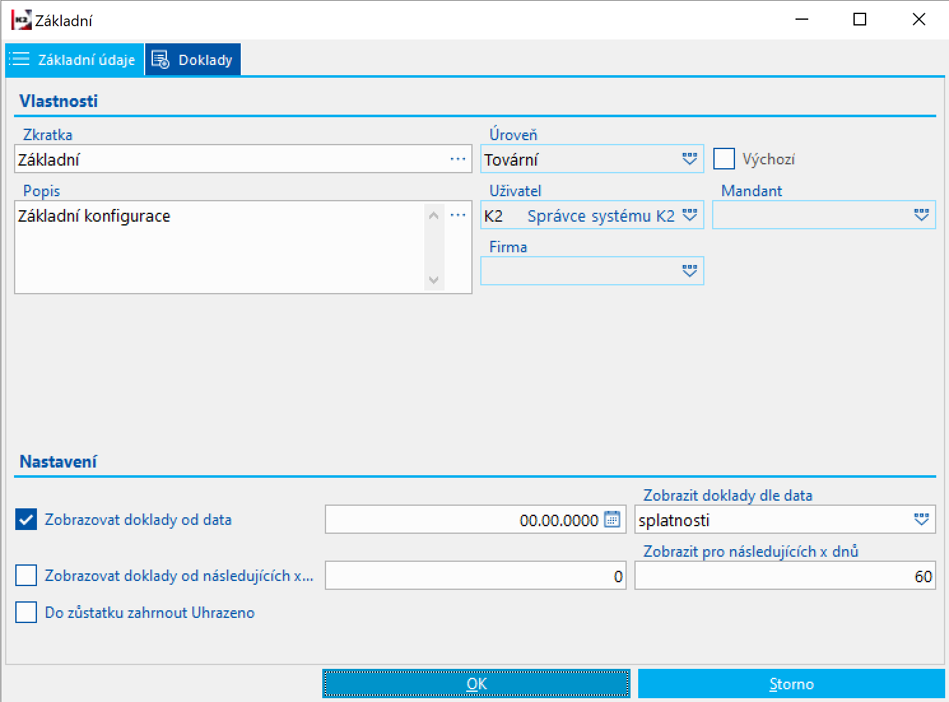Uncheck Zobrazovat doklady od data

click(x=26, y=520)
